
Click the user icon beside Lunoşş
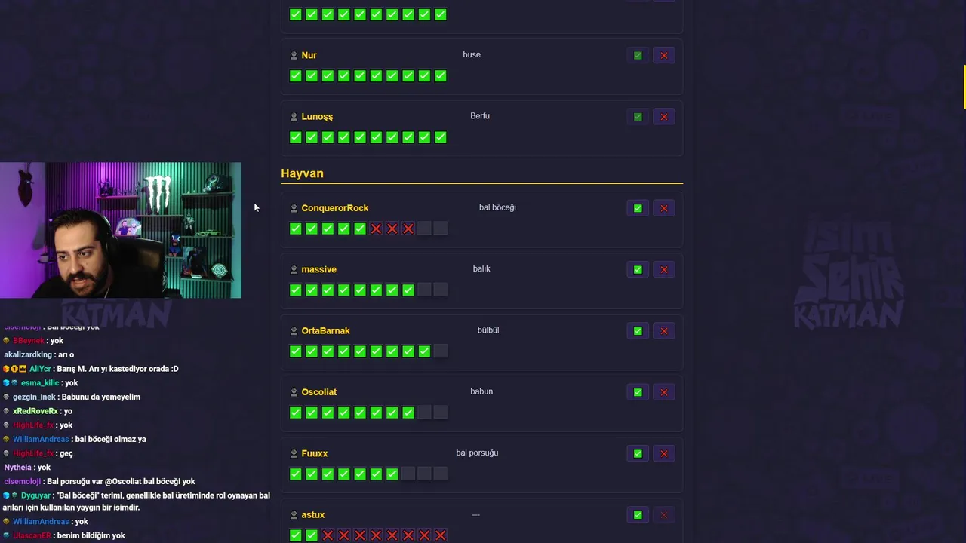[x=294, y=117]
